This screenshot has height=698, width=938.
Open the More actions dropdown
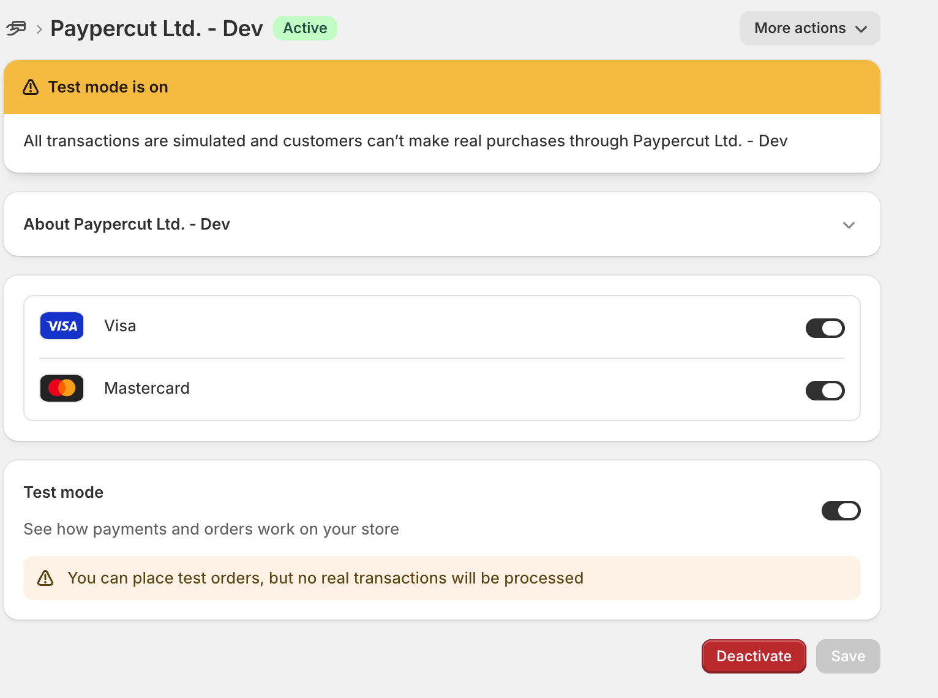[809, 28]
